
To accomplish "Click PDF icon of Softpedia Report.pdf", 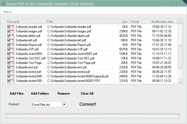I will tap(13, 45).
